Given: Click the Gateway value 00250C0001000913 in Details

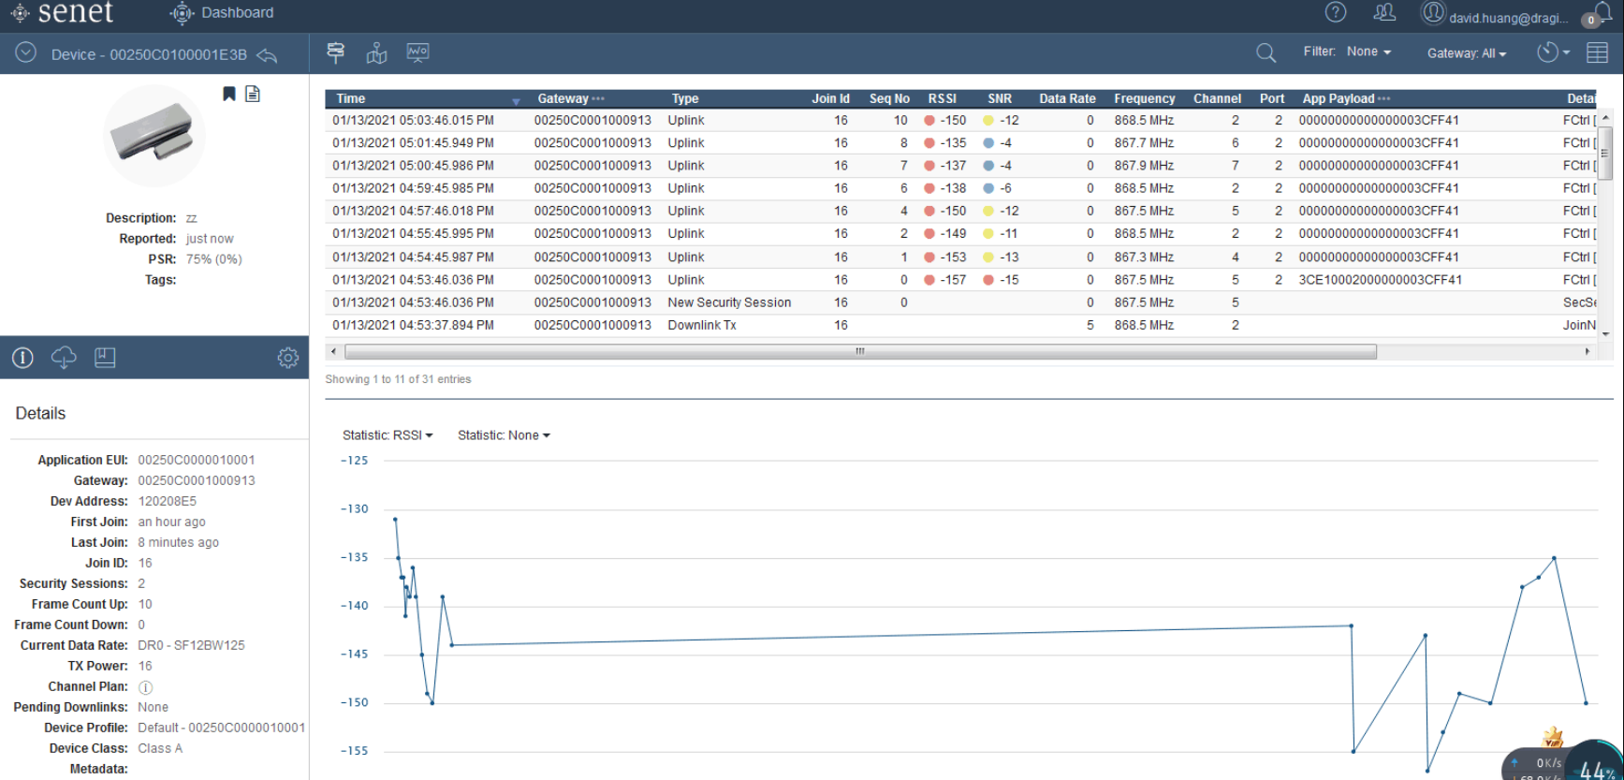Looking at the screenshot, I should click(197, 480).
